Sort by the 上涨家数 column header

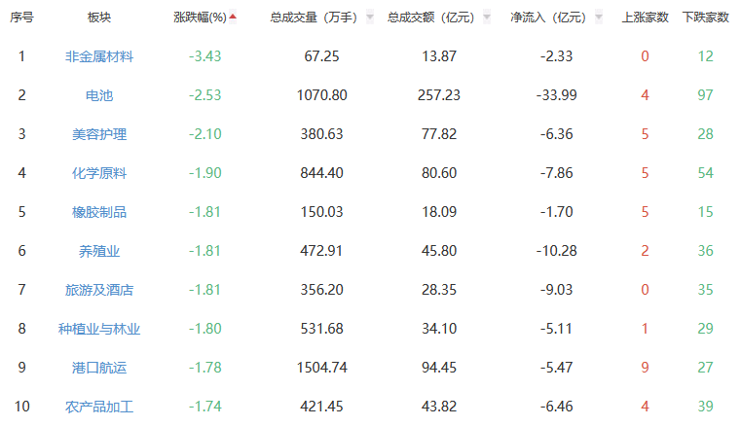645,18
